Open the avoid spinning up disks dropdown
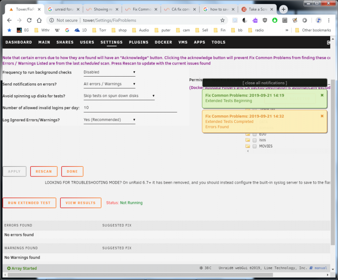This screenshot has width=338, height=280. coord(119,96)
